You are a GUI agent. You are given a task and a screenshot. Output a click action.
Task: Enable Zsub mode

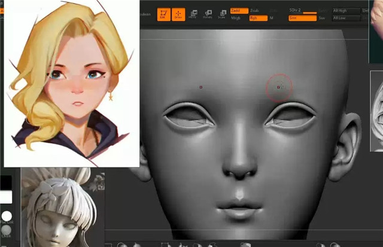(x=255, y=11)
